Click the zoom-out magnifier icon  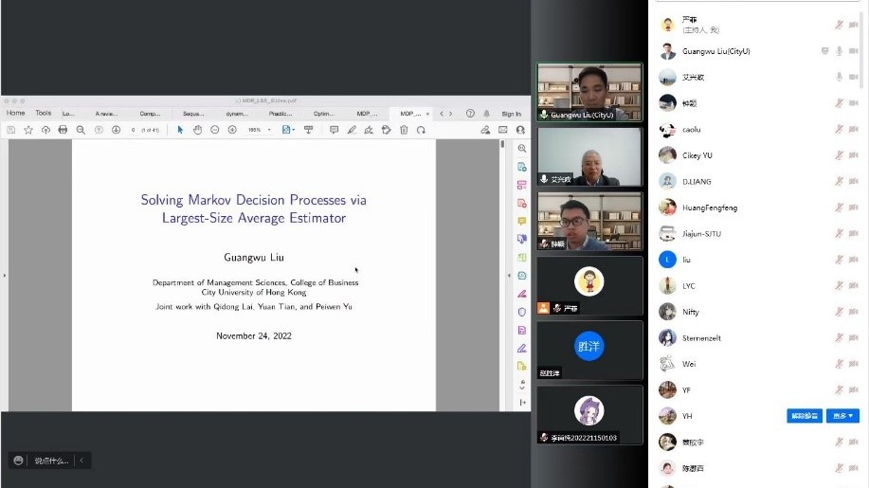pyautogui.click(x=81, y=130)
